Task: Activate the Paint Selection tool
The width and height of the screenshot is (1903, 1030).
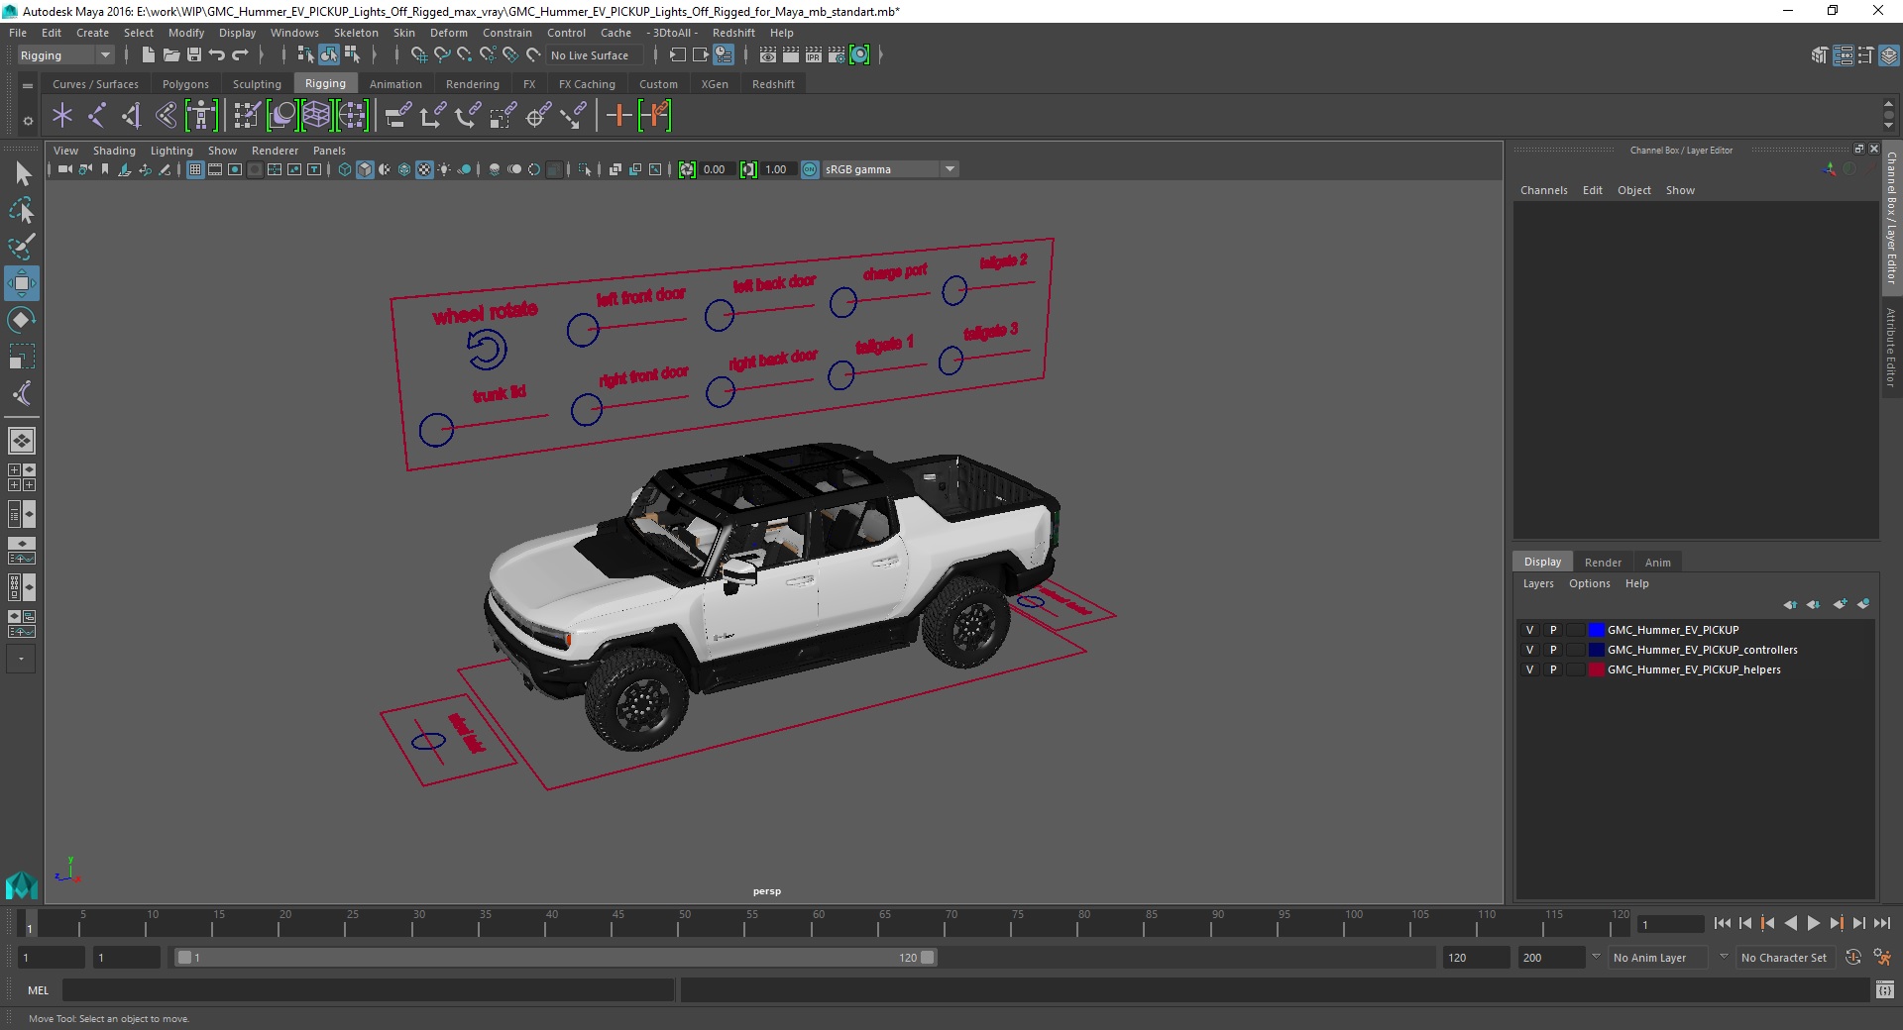Action: coord(21,247)
